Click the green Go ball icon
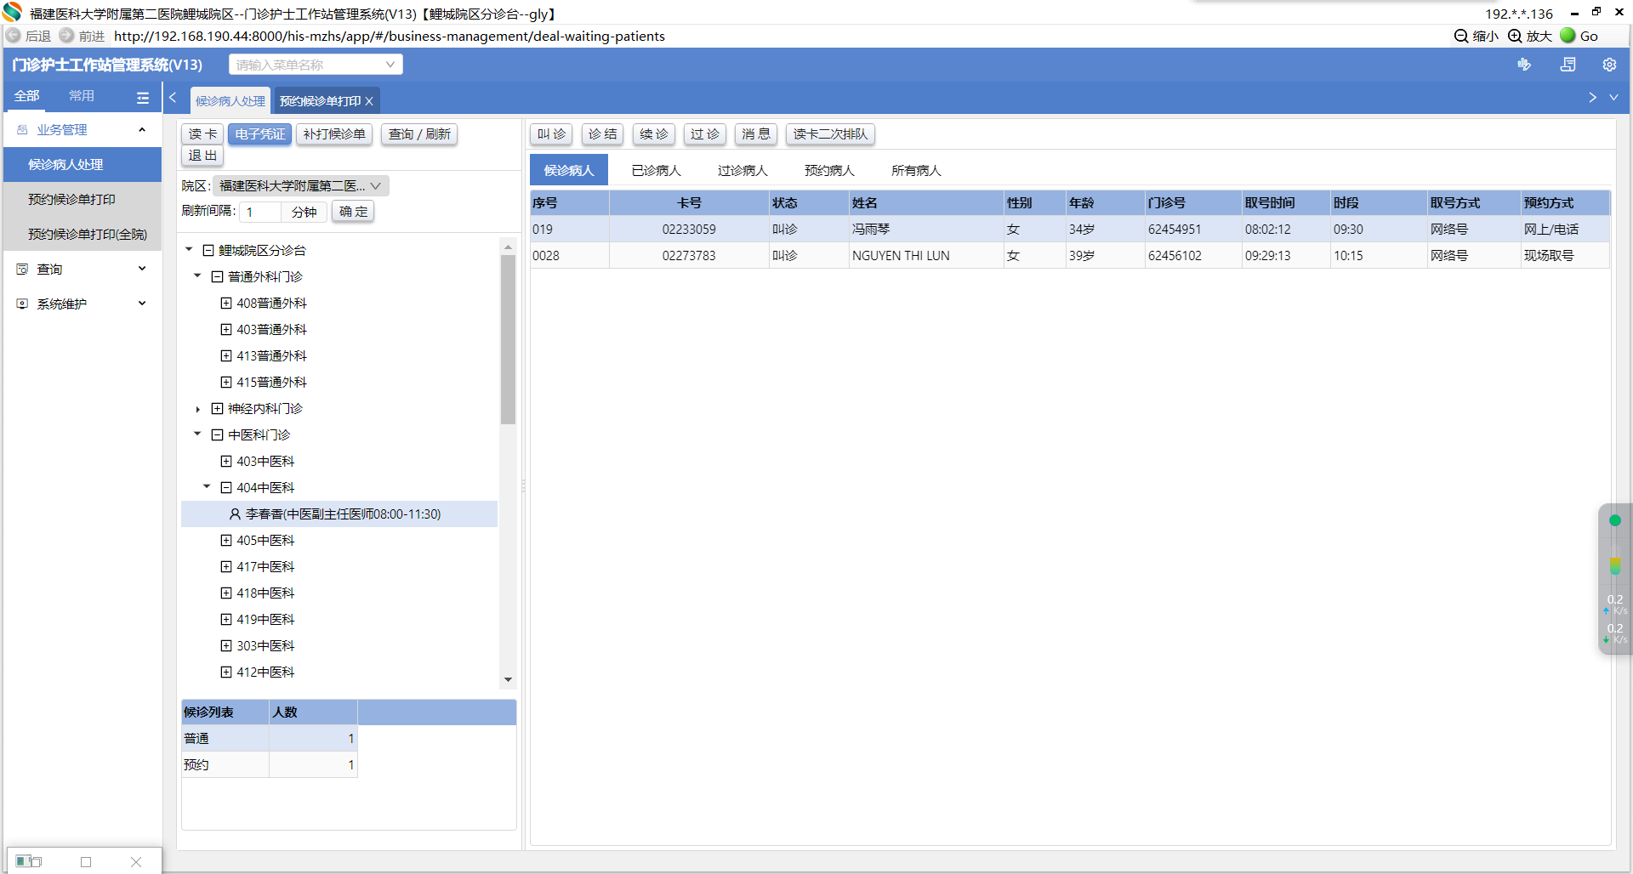This screenshot has width=1633, height=874. (x=1568, y=35)
